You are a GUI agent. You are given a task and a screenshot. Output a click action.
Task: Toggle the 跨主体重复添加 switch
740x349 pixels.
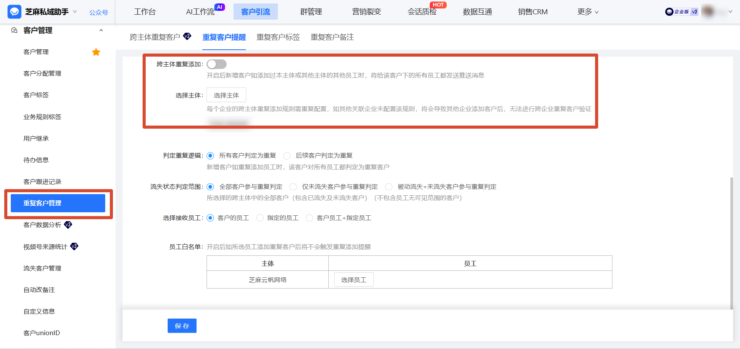tap(217, 64)
